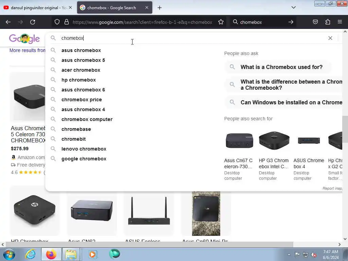Open question Can Windows be installed
Image resolution: width=348 pixels, height=261 pixels.
click(284, 102)
